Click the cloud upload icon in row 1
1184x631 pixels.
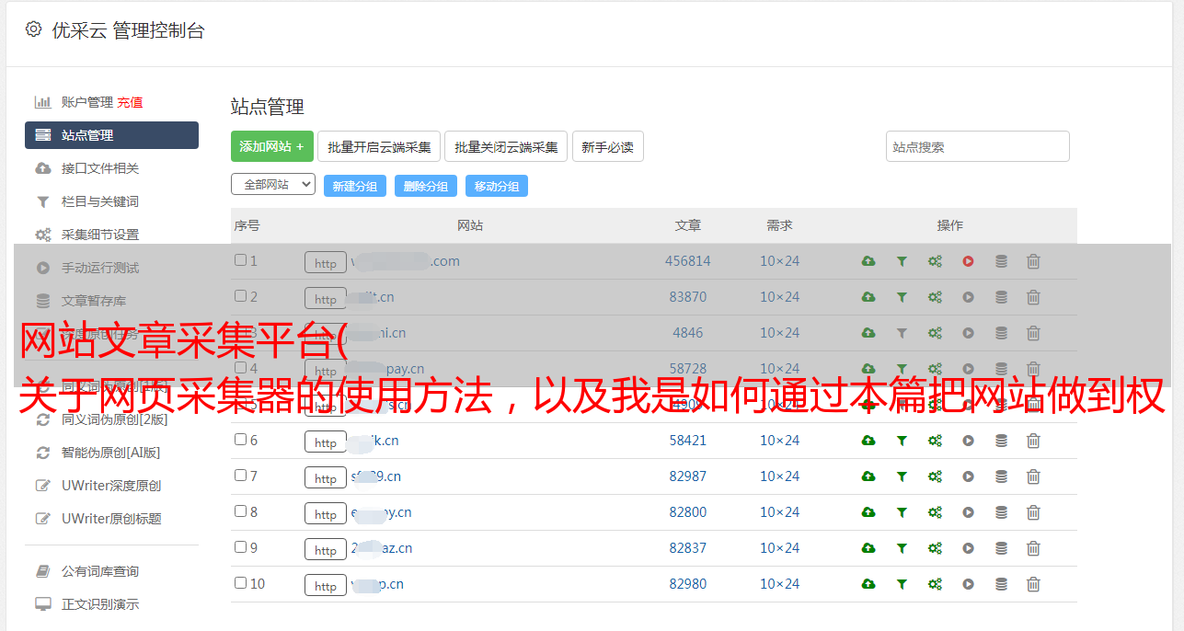coord(868,261)
